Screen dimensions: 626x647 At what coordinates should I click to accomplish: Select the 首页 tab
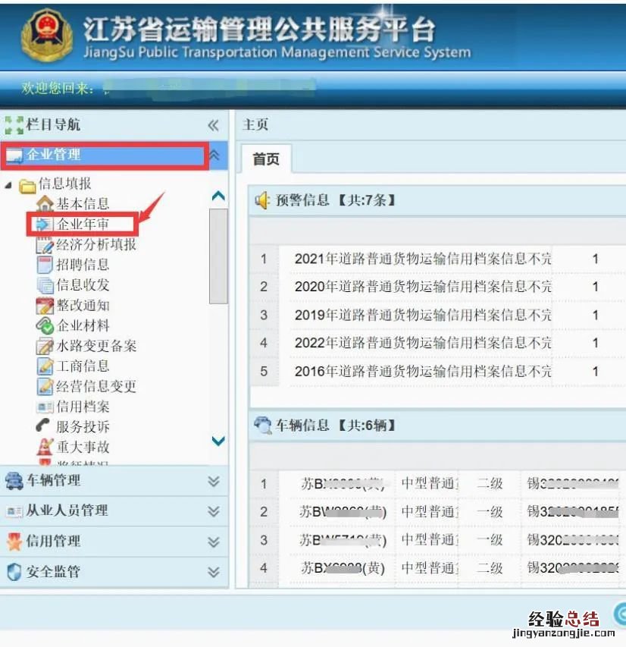(x=266, y=159)
